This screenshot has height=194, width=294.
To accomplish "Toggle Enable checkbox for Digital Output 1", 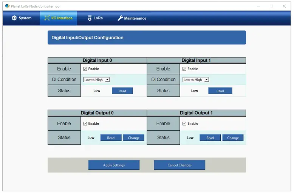I will (x=184, y=124).
